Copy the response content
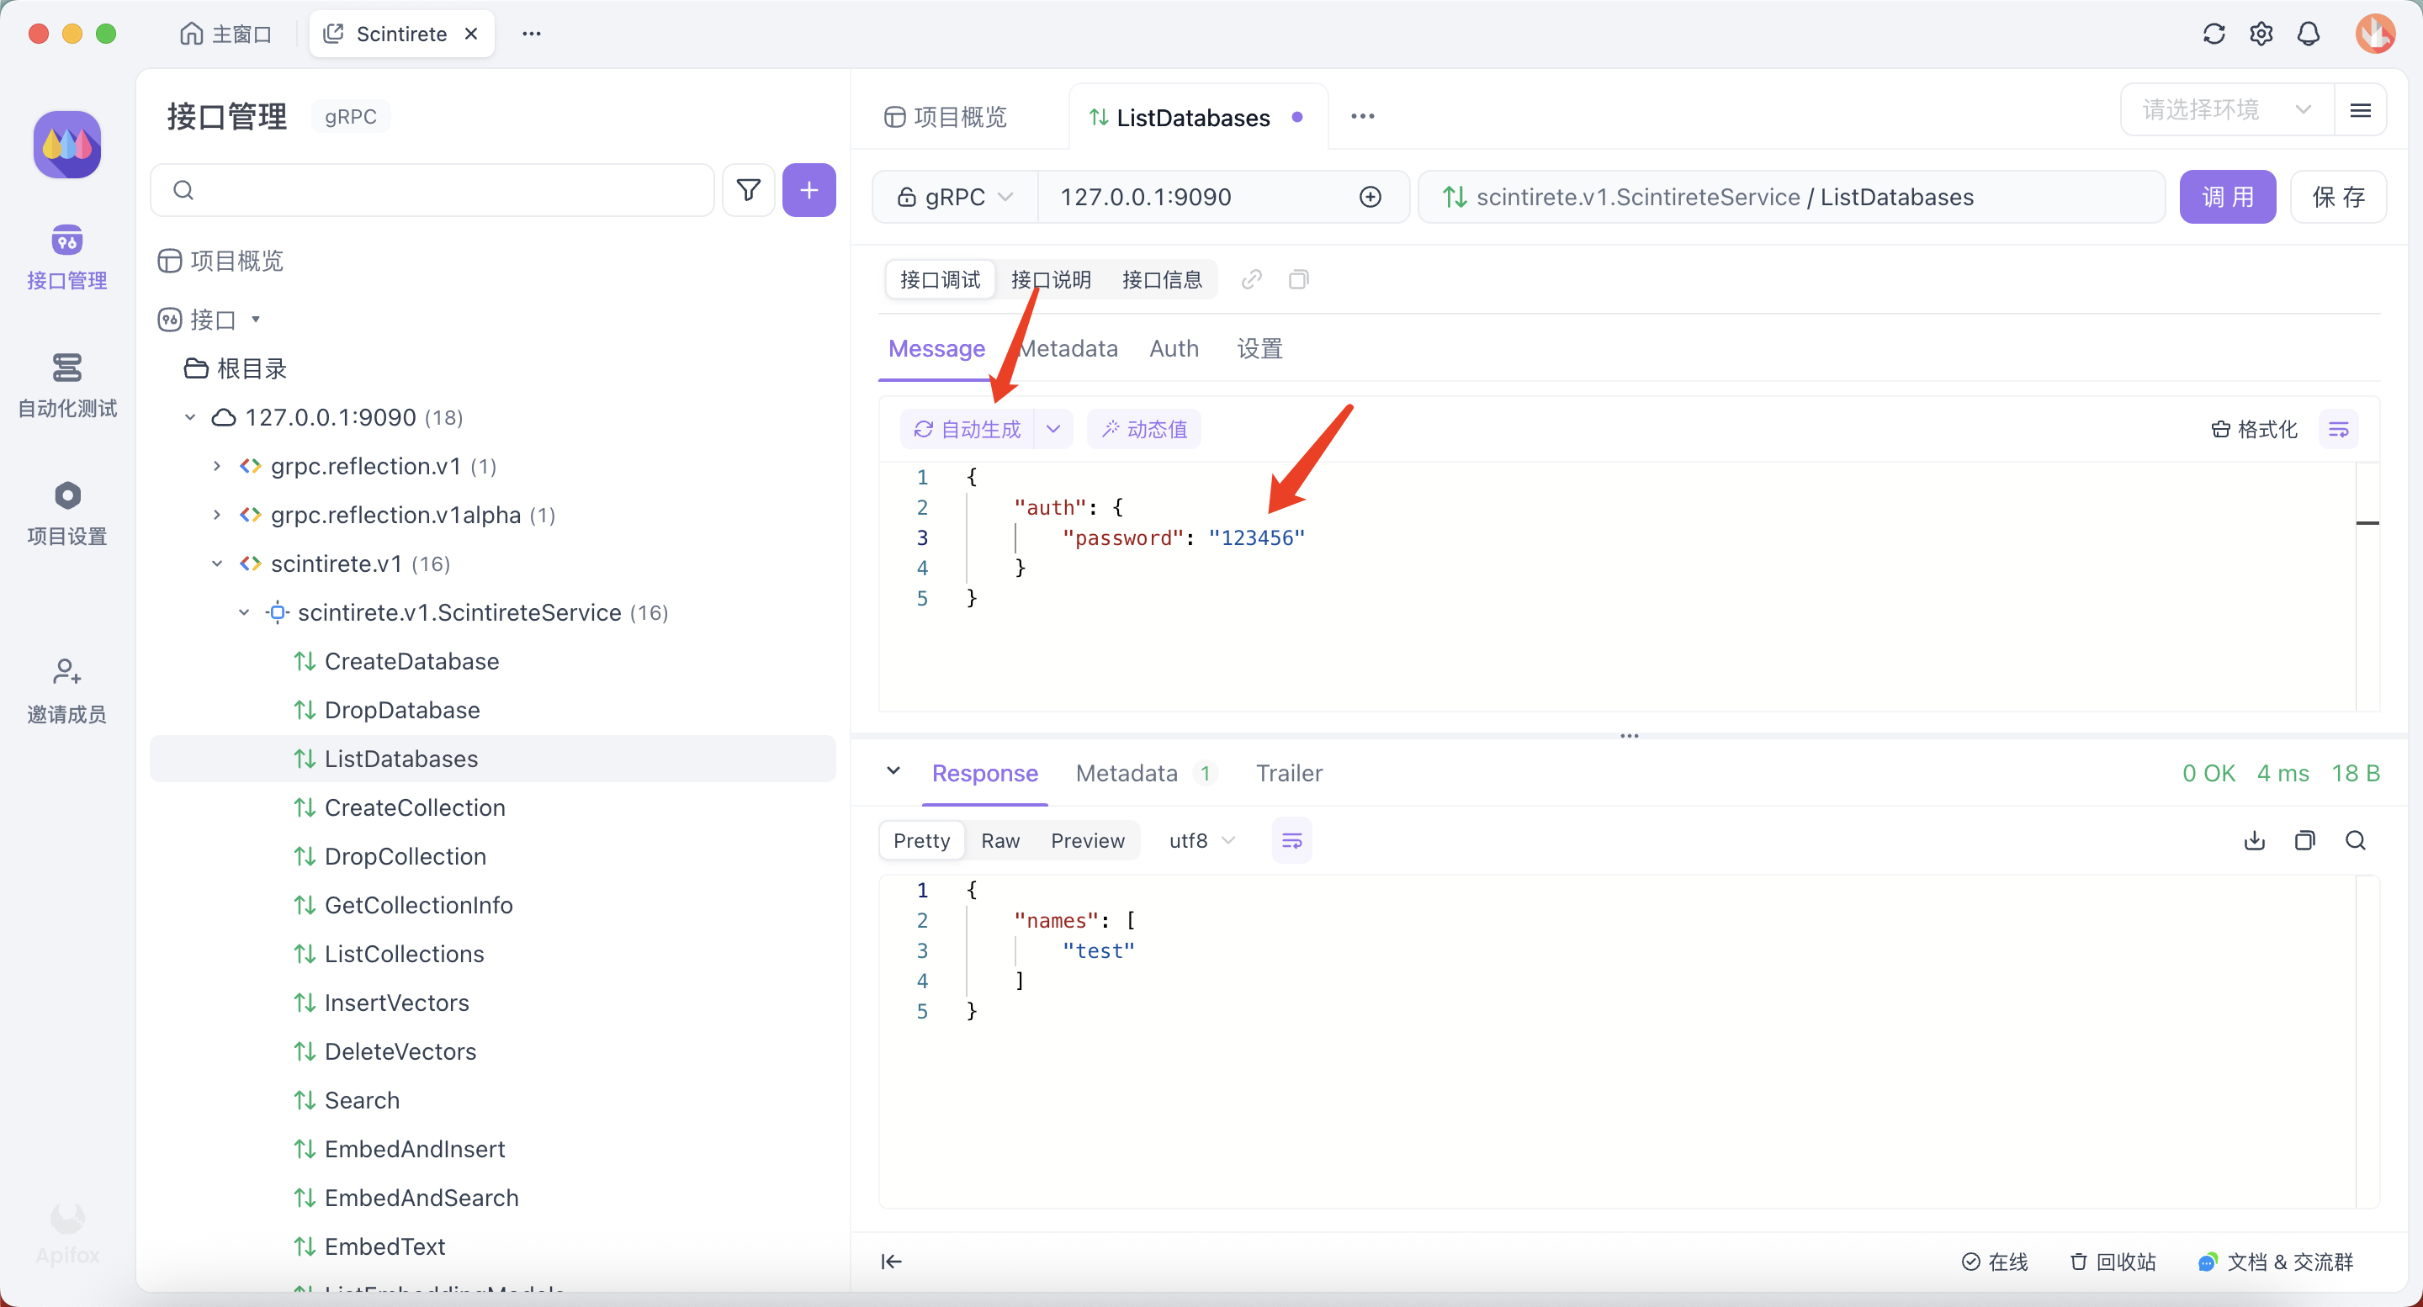This screenshot has height=1307, width=2423. click(2304, 840)
